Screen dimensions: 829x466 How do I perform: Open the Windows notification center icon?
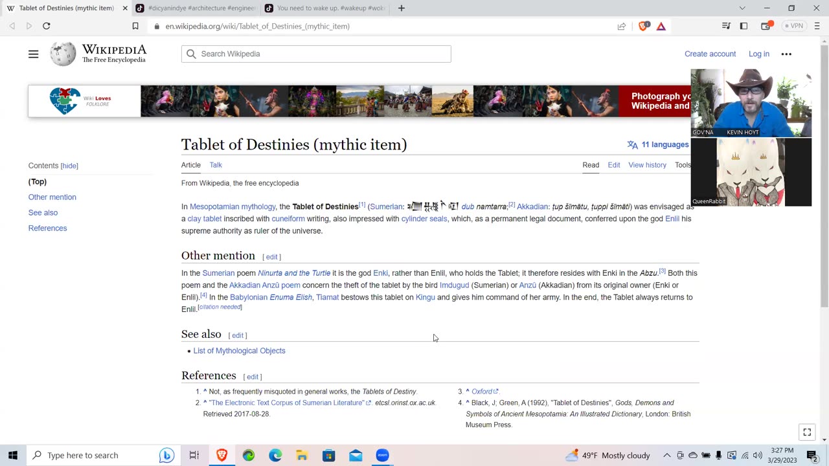pyautogui.click(x=812, y=455)
